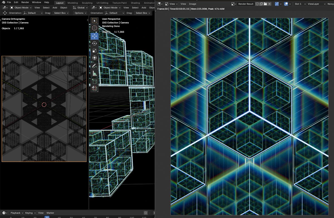Open the gizmo options arrow in image editor
Screen dimensions: 334x218
[281, 4]
